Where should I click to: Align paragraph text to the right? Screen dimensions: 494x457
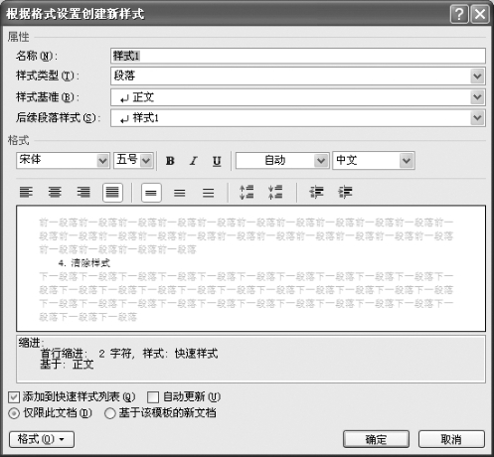coord(83,193)
